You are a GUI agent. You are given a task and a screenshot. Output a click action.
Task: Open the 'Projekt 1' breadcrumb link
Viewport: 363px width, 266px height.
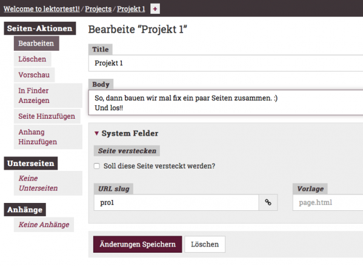131,9
